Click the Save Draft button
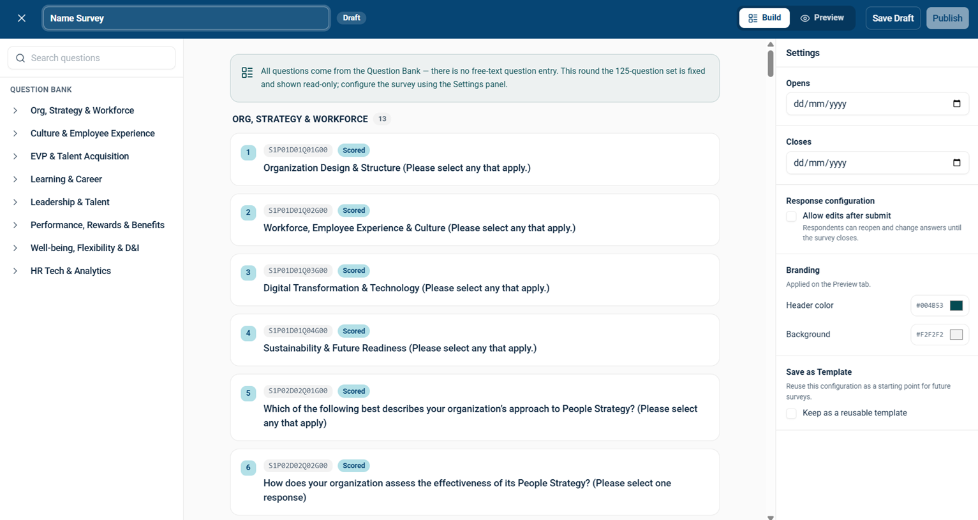This screenshot has width=978, height=520. pos(893,18)
